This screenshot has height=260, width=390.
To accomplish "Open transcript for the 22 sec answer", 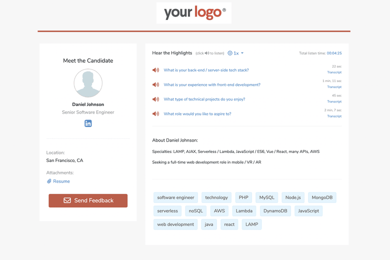I will click(334, 72).
